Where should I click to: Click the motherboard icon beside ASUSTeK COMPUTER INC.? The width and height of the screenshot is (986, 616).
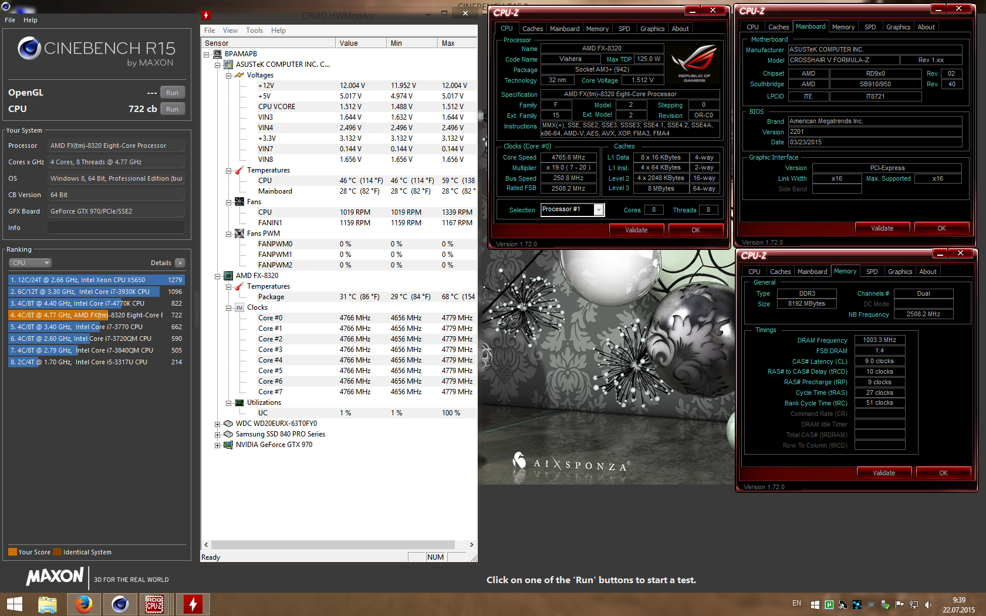228,65
